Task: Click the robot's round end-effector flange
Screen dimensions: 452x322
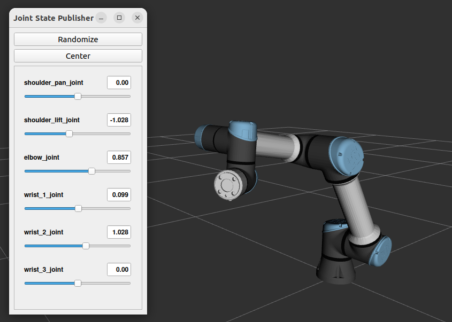Action: tap(228, 186)
